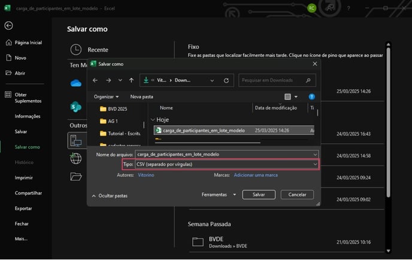The image size is (412, 260).
Task: Click Ocultar pastas
Action: pos(110,196)
